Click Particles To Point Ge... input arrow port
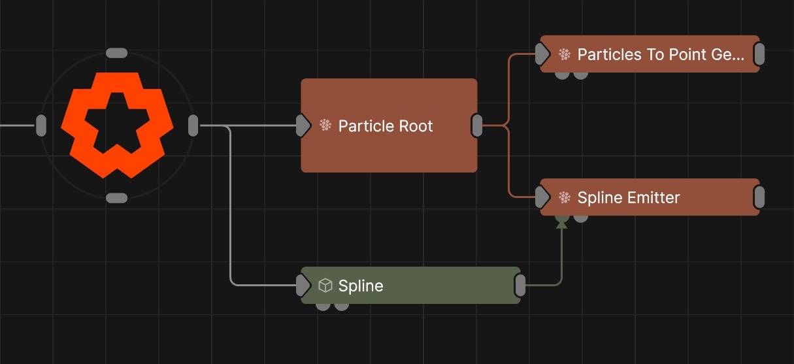The image size is (794, 364). point(542,54)
